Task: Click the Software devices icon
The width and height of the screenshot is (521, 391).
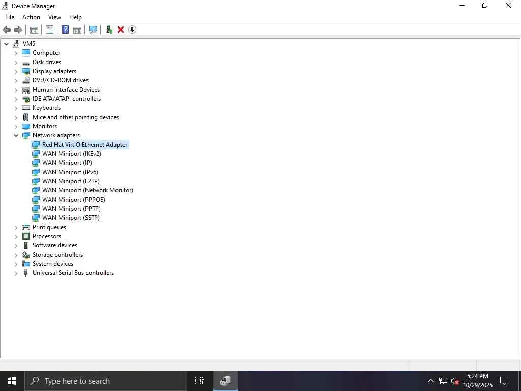Action: (x=26, y=245)
